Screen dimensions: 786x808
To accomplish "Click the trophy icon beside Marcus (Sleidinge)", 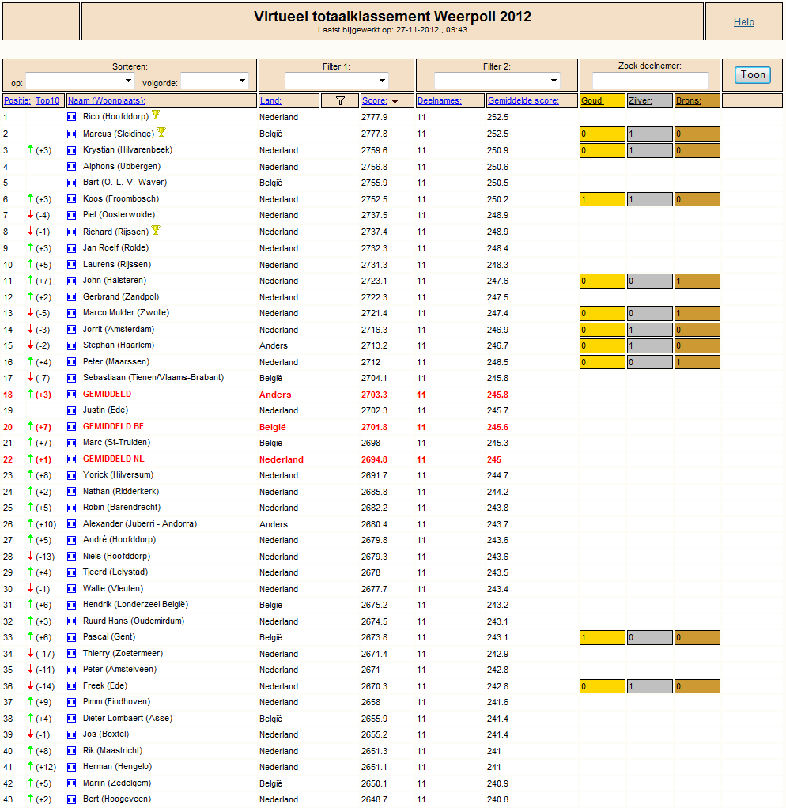I will [x=161, y=133].
